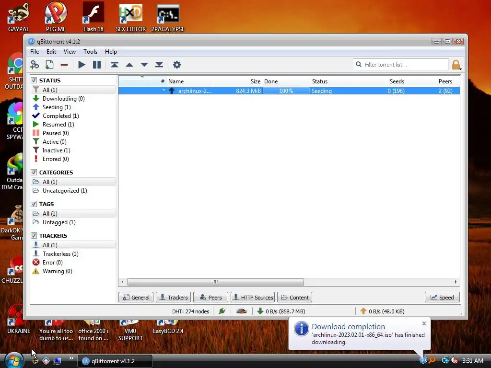
Task: Switch to the HTTP Sources tab
Action: 253,297
